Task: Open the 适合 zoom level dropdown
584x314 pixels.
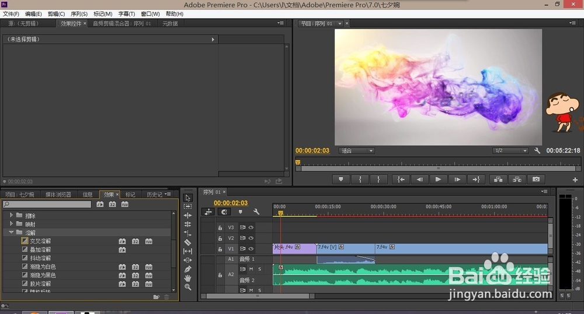Action: pyautogui.click(x=356, y=150)
